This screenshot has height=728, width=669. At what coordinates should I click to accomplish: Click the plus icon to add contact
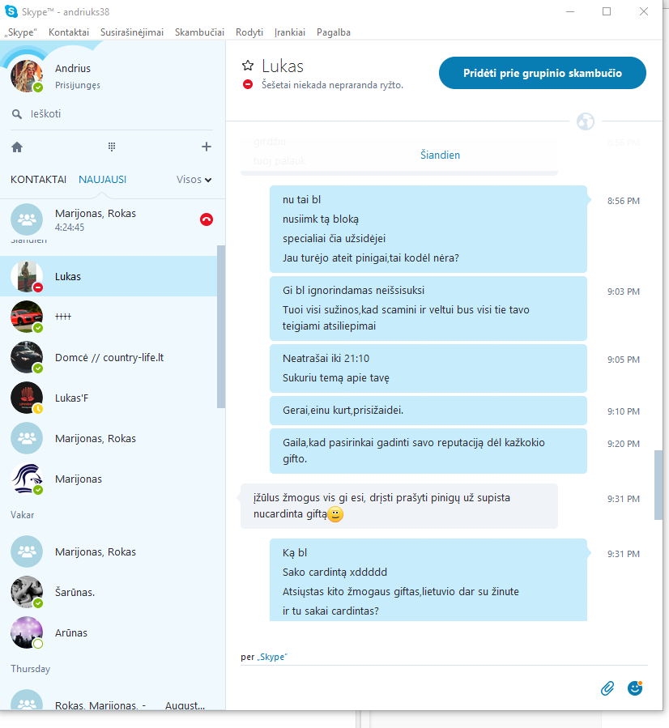coord(207,147)
